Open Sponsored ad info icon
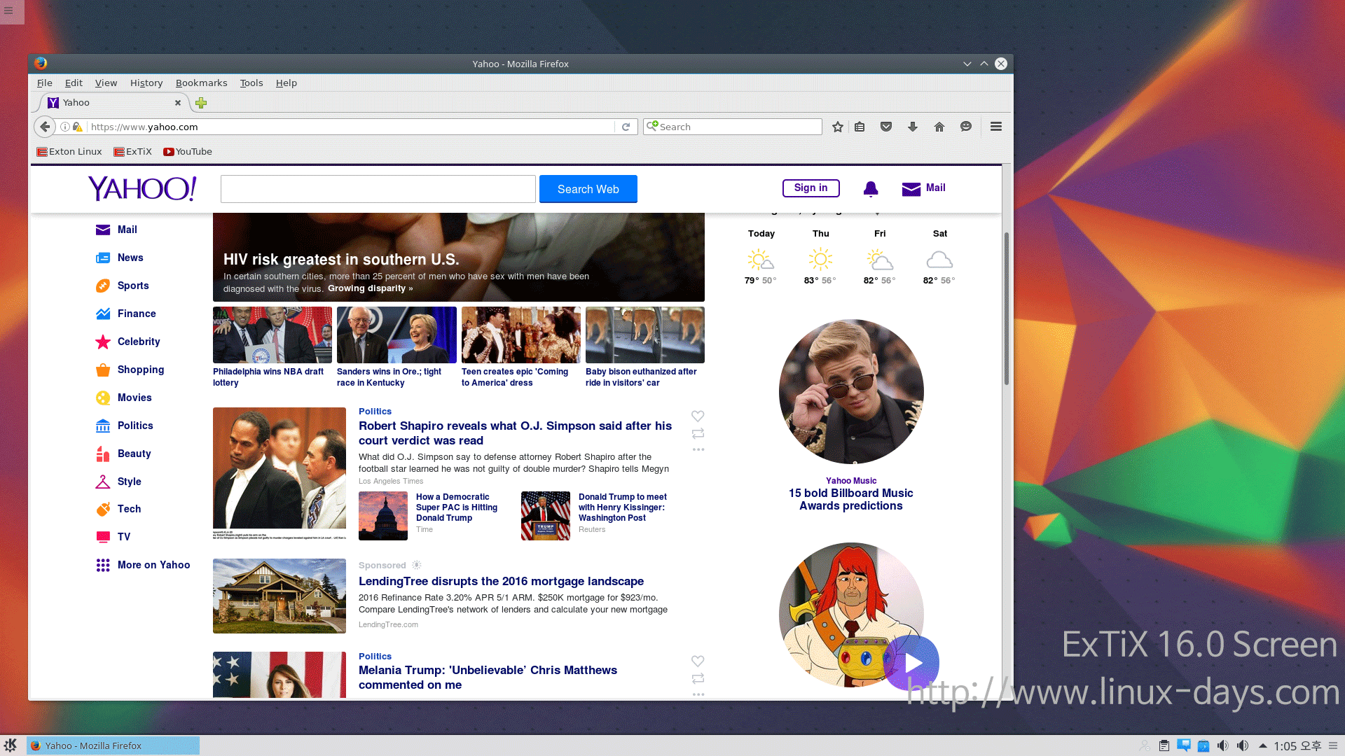1345x756 pixels. click(417, 565)
